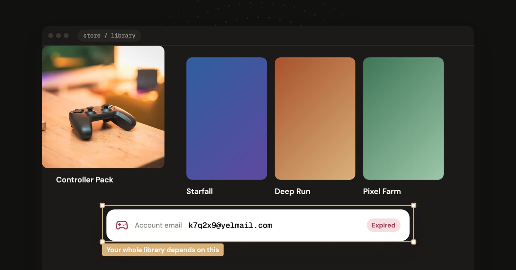The width and height of the screenshot is (516, 270).
Task: Click the top-right selection handle
Action: pos(414,205)
